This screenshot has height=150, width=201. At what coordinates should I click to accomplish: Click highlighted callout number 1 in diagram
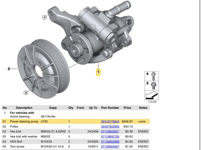98,72
